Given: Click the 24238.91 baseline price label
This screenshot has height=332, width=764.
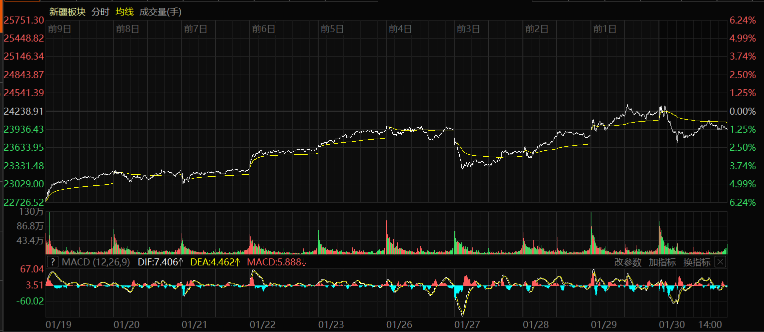Looking at the screenshot, I should click(24, 111).
